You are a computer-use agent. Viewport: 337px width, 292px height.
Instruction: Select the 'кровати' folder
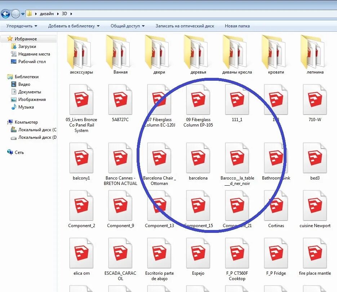[x=276, y=55]
